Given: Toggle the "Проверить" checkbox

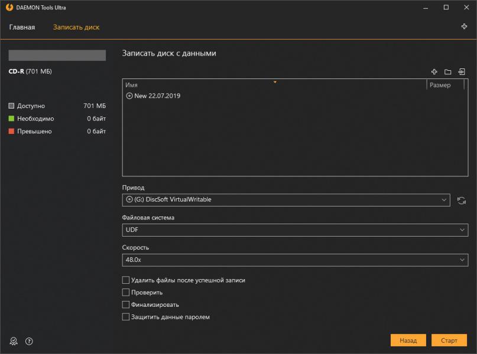Looking at the screenshot, I should pos(125,293).
